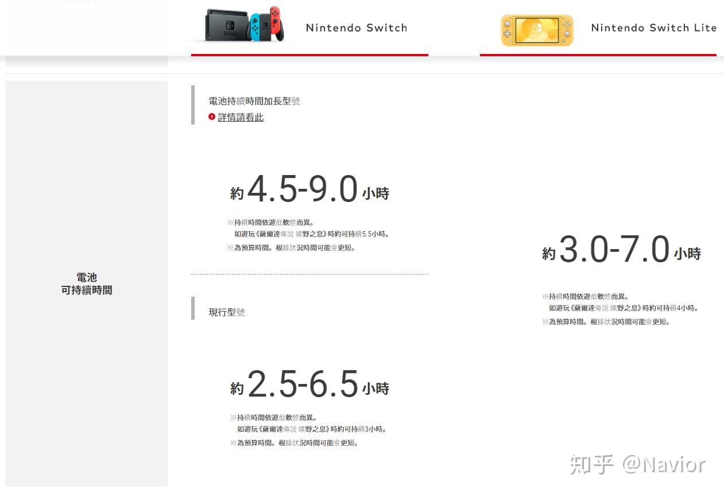
Task: Click the red underline below Switch Lite
Action: 598,55
